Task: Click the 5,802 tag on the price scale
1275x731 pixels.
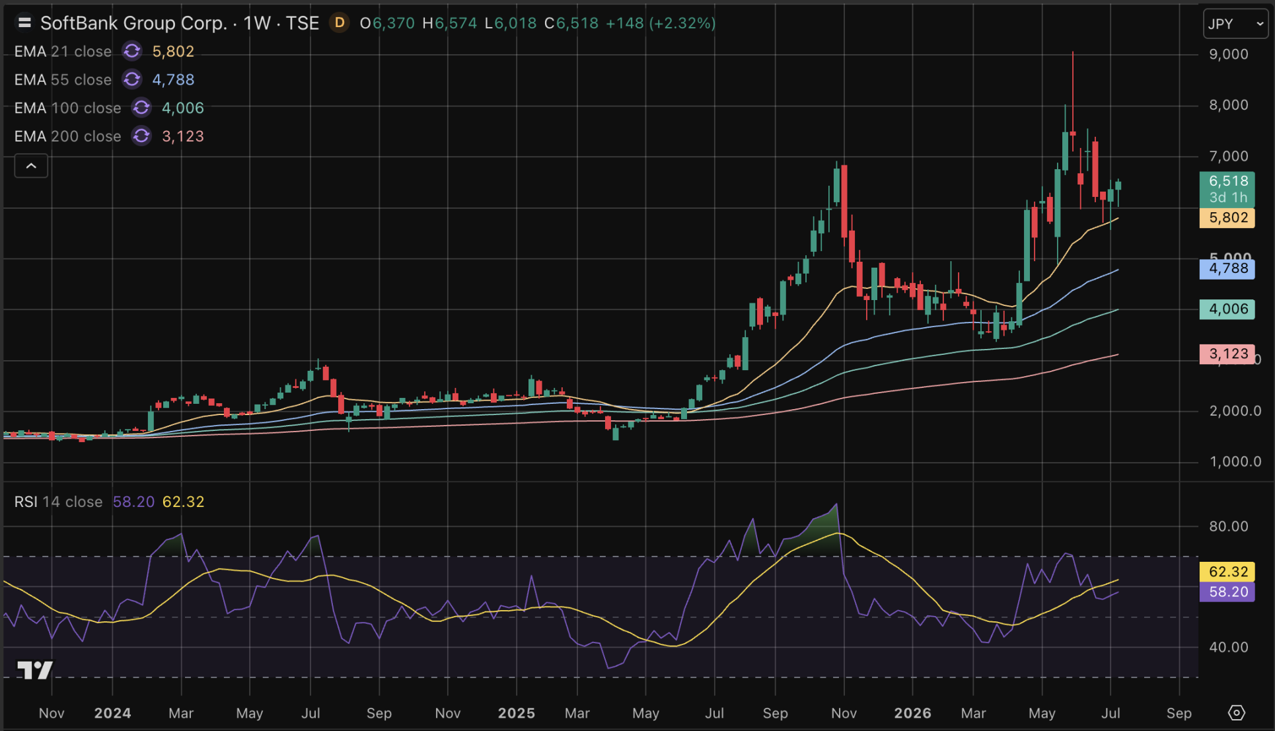Action: (1227, 218)
